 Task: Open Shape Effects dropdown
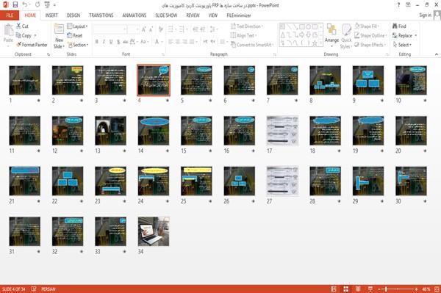click(x=370, y=45)
